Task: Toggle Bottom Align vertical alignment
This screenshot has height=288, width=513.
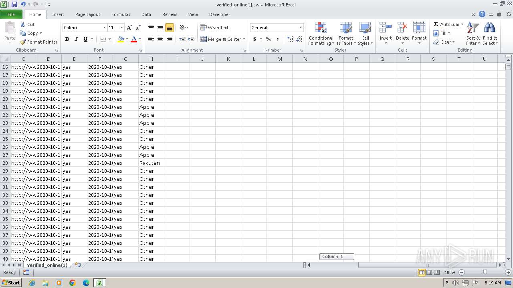Action: [170, 28]
